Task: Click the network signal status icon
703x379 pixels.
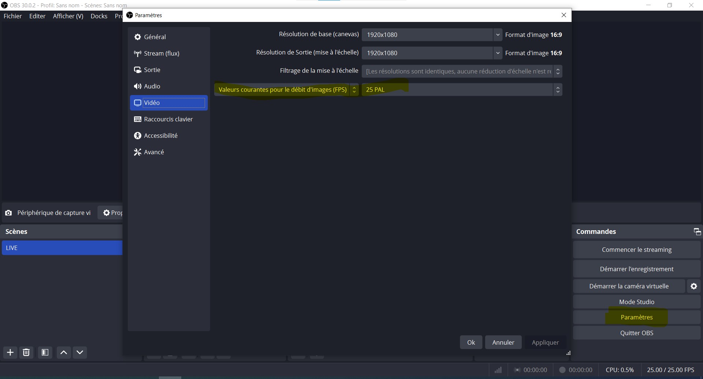Action: point(498,370)
